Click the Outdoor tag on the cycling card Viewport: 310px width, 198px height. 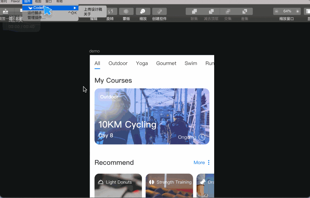pos(109,97)
